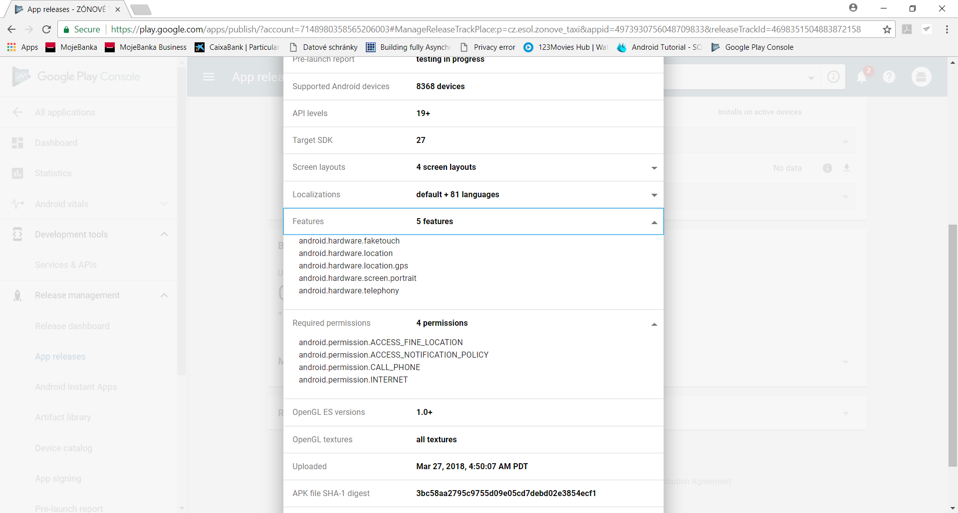Click the Development tools icon

pos(17,235)
